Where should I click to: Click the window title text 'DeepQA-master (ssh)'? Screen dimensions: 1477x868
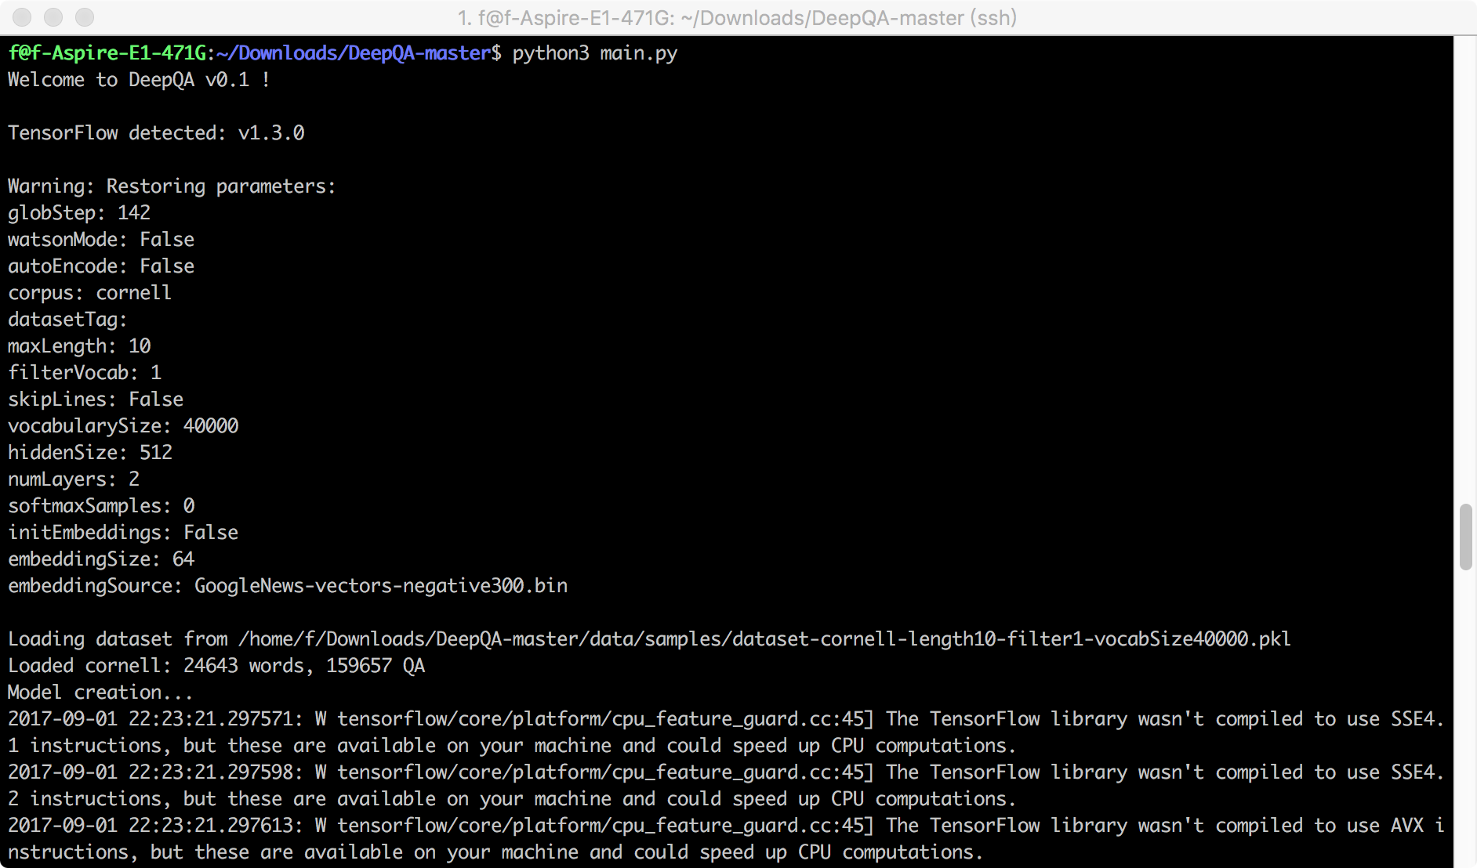click(x=913, y=17)
